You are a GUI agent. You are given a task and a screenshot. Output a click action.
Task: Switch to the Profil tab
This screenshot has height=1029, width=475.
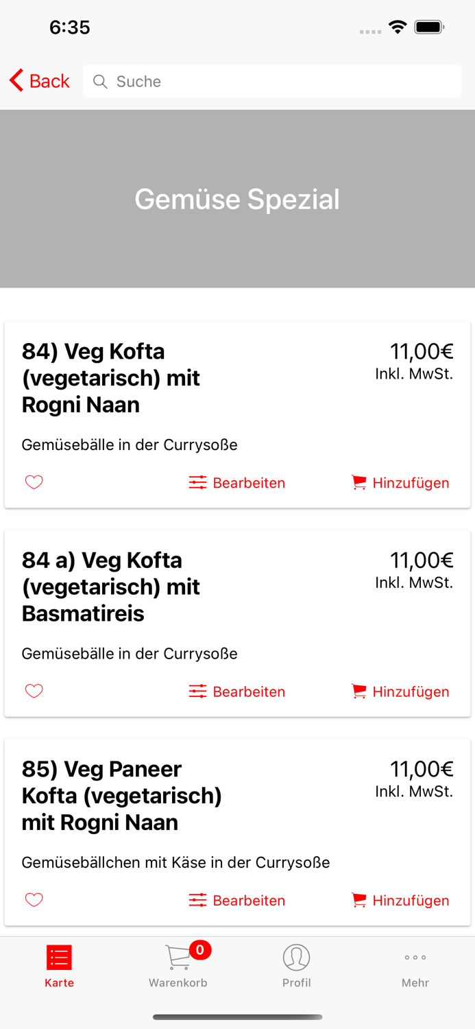(x=297, y=966)
